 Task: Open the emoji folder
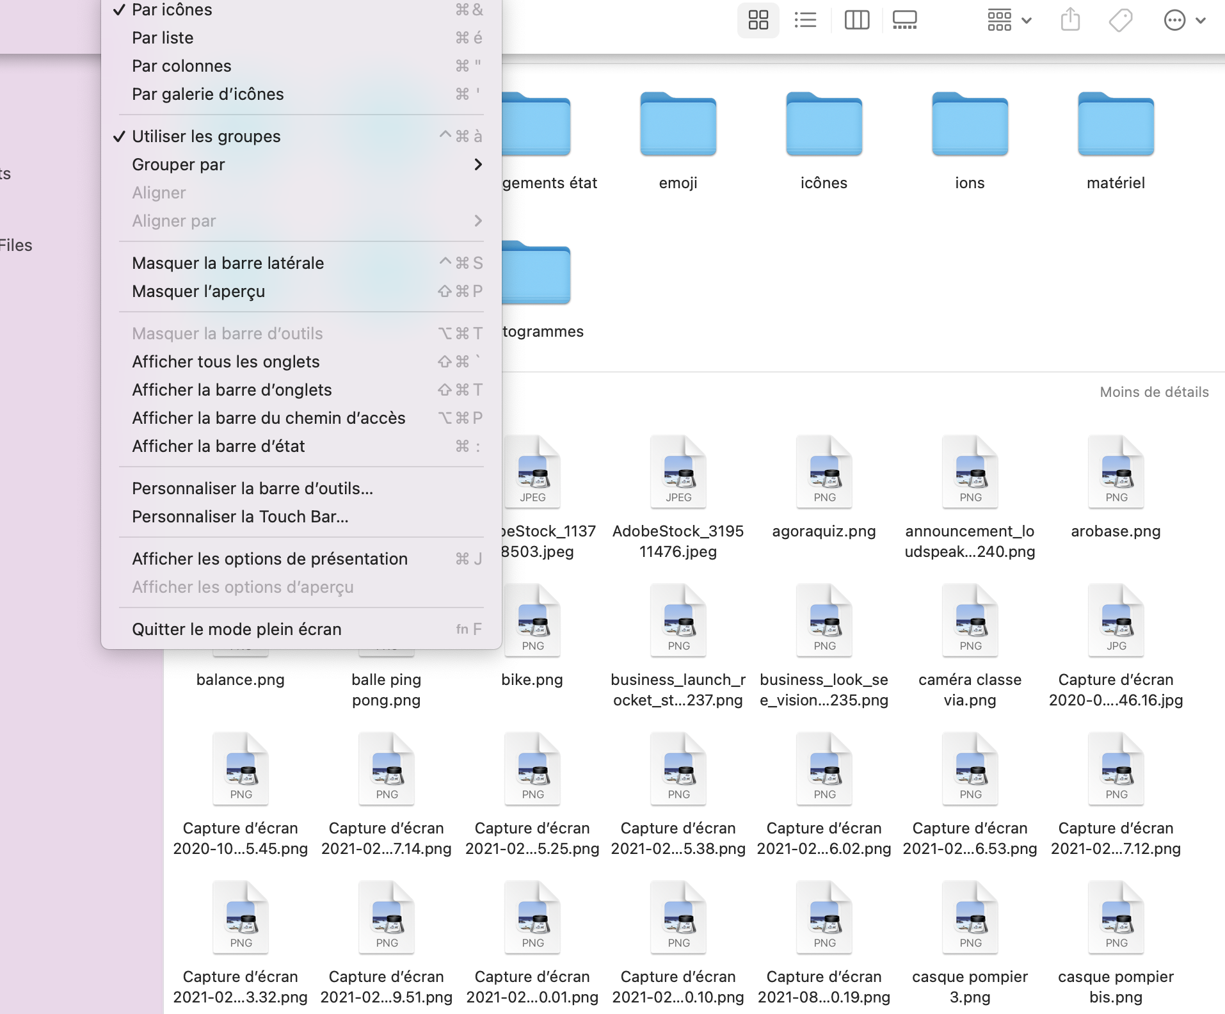(x=678, y=124)
